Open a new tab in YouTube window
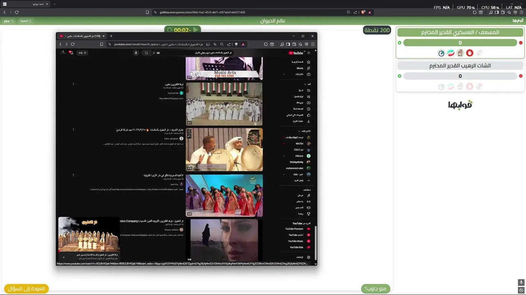This screenshot has width=526, height=295. click(111, 36)
